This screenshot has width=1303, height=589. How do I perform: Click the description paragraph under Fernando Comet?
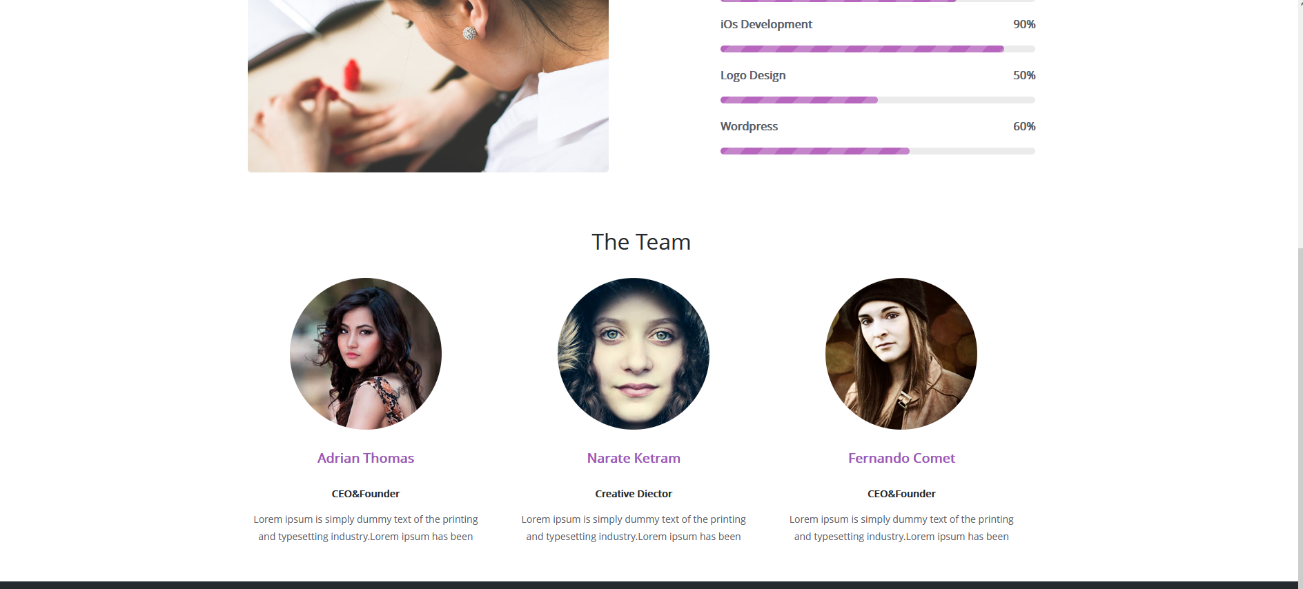pyautogui.click(x=901, y=528)
